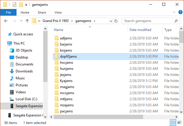Sort files by the Name column header
This screenshot has height=126, width=184.
click(x=59, y=30)
